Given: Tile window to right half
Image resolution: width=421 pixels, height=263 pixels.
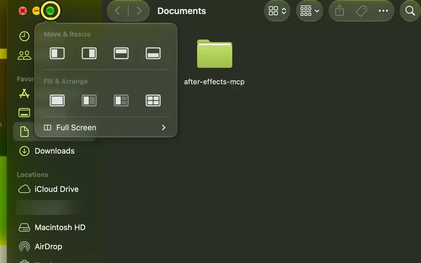Looking at the screenshot, I should [x=89, y=53].
